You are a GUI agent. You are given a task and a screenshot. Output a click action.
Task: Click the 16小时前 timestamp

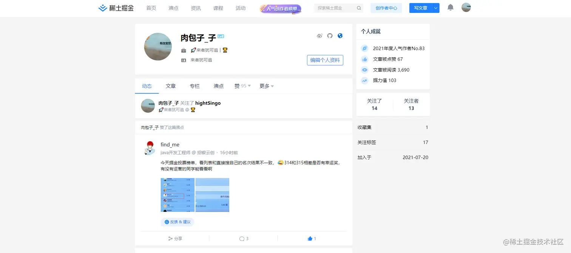(x=229, y=153)
